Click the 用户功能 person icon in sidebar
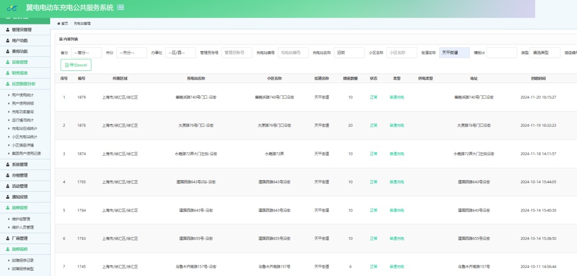The width and height of the screenshot is (577, 276). (x=8, y=40)
